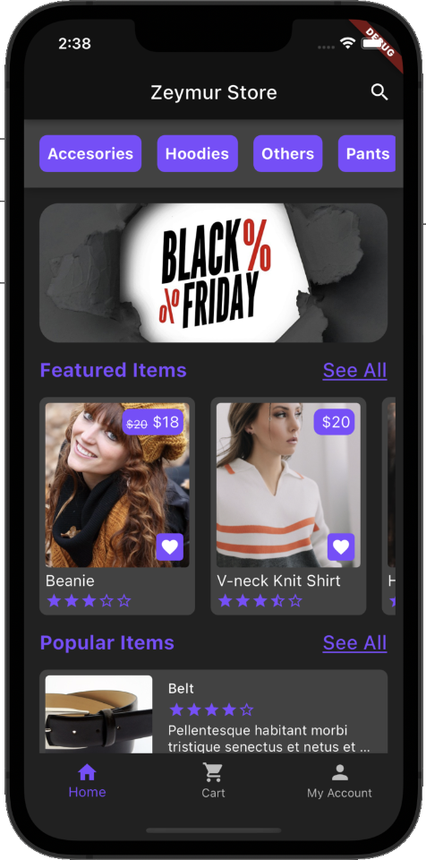The height and width of the screenshot is (860, 426).
Task: Open the Beanie product photo
Action: tap(117, 485)
